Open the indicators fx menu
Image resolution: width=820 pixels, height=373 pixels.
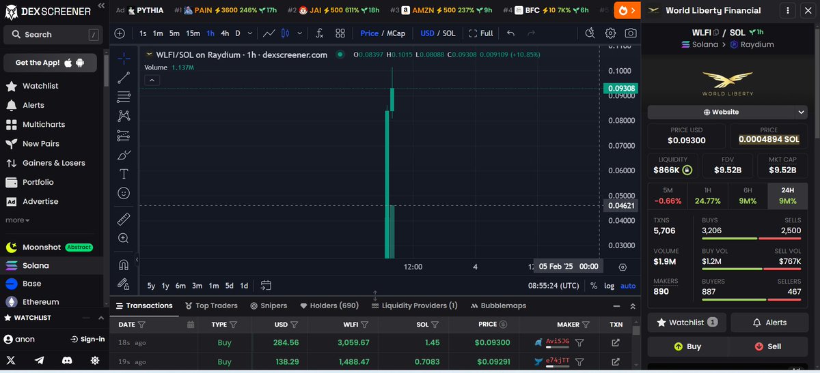319,33
